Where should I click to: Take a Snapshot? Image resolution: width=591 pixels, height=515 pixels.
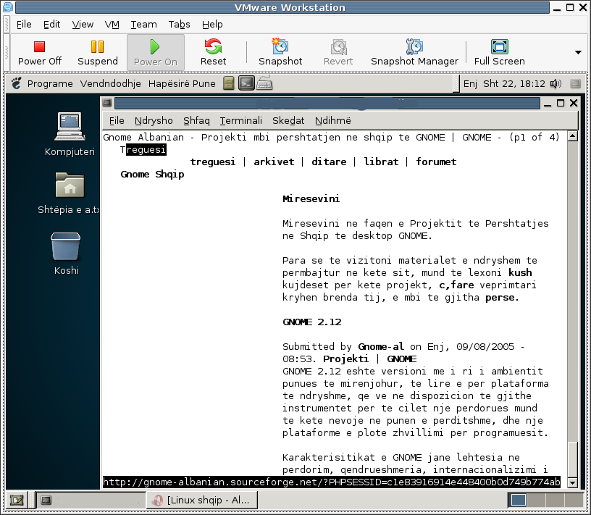click(280, 52)
